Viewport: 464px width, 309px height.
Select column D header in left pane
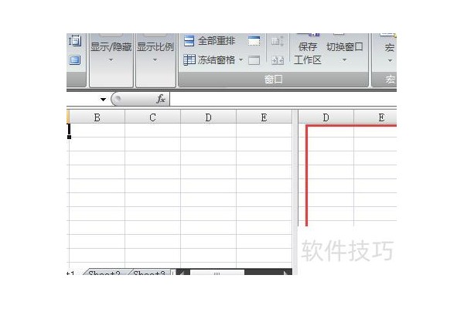point(208,117)
